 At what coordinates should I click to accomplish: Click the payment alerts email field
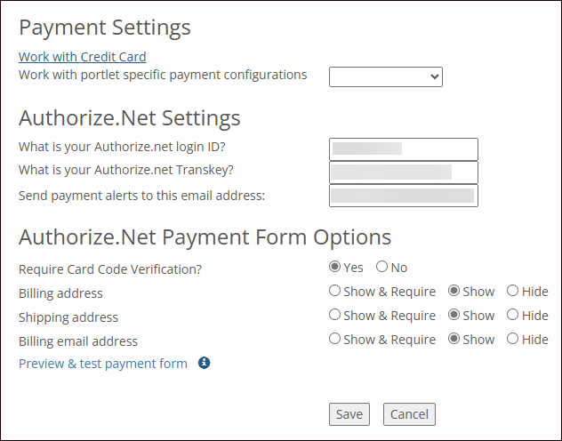(403, 195)
